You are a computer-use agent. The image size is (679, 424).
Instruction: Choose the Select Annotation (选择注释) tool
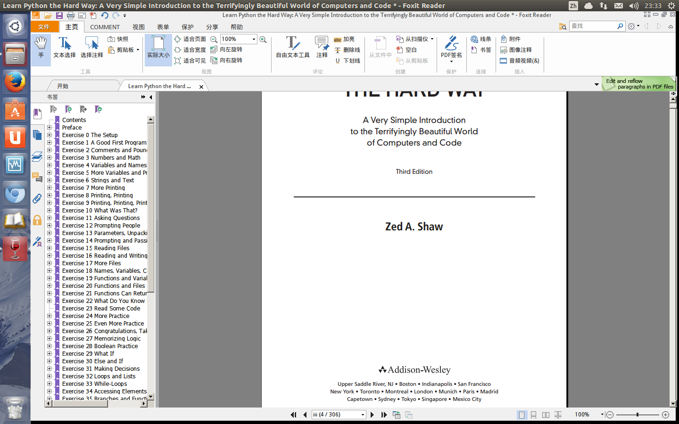92,48
